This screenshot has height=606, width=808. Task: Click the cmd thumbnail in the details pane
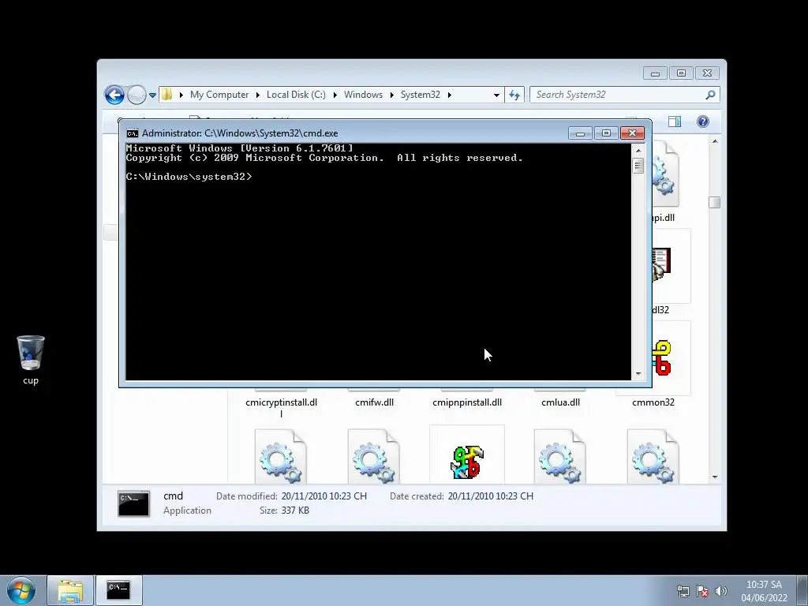[133, 503]
